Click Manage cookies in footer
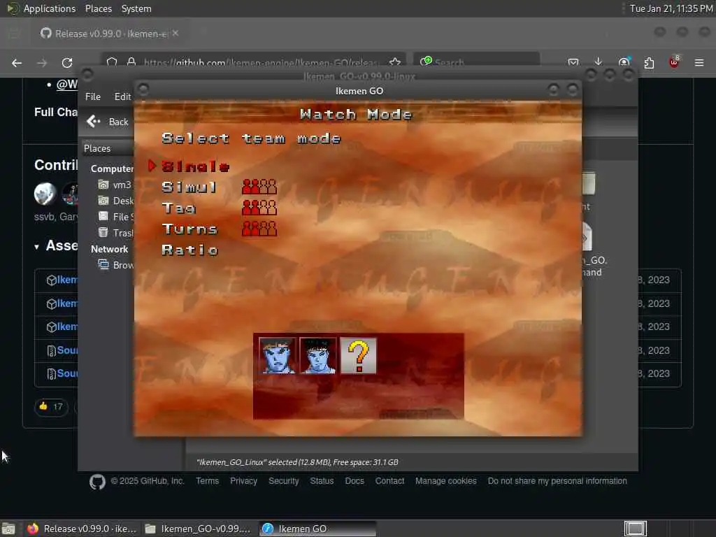716x537 pixels. [445, 481]
